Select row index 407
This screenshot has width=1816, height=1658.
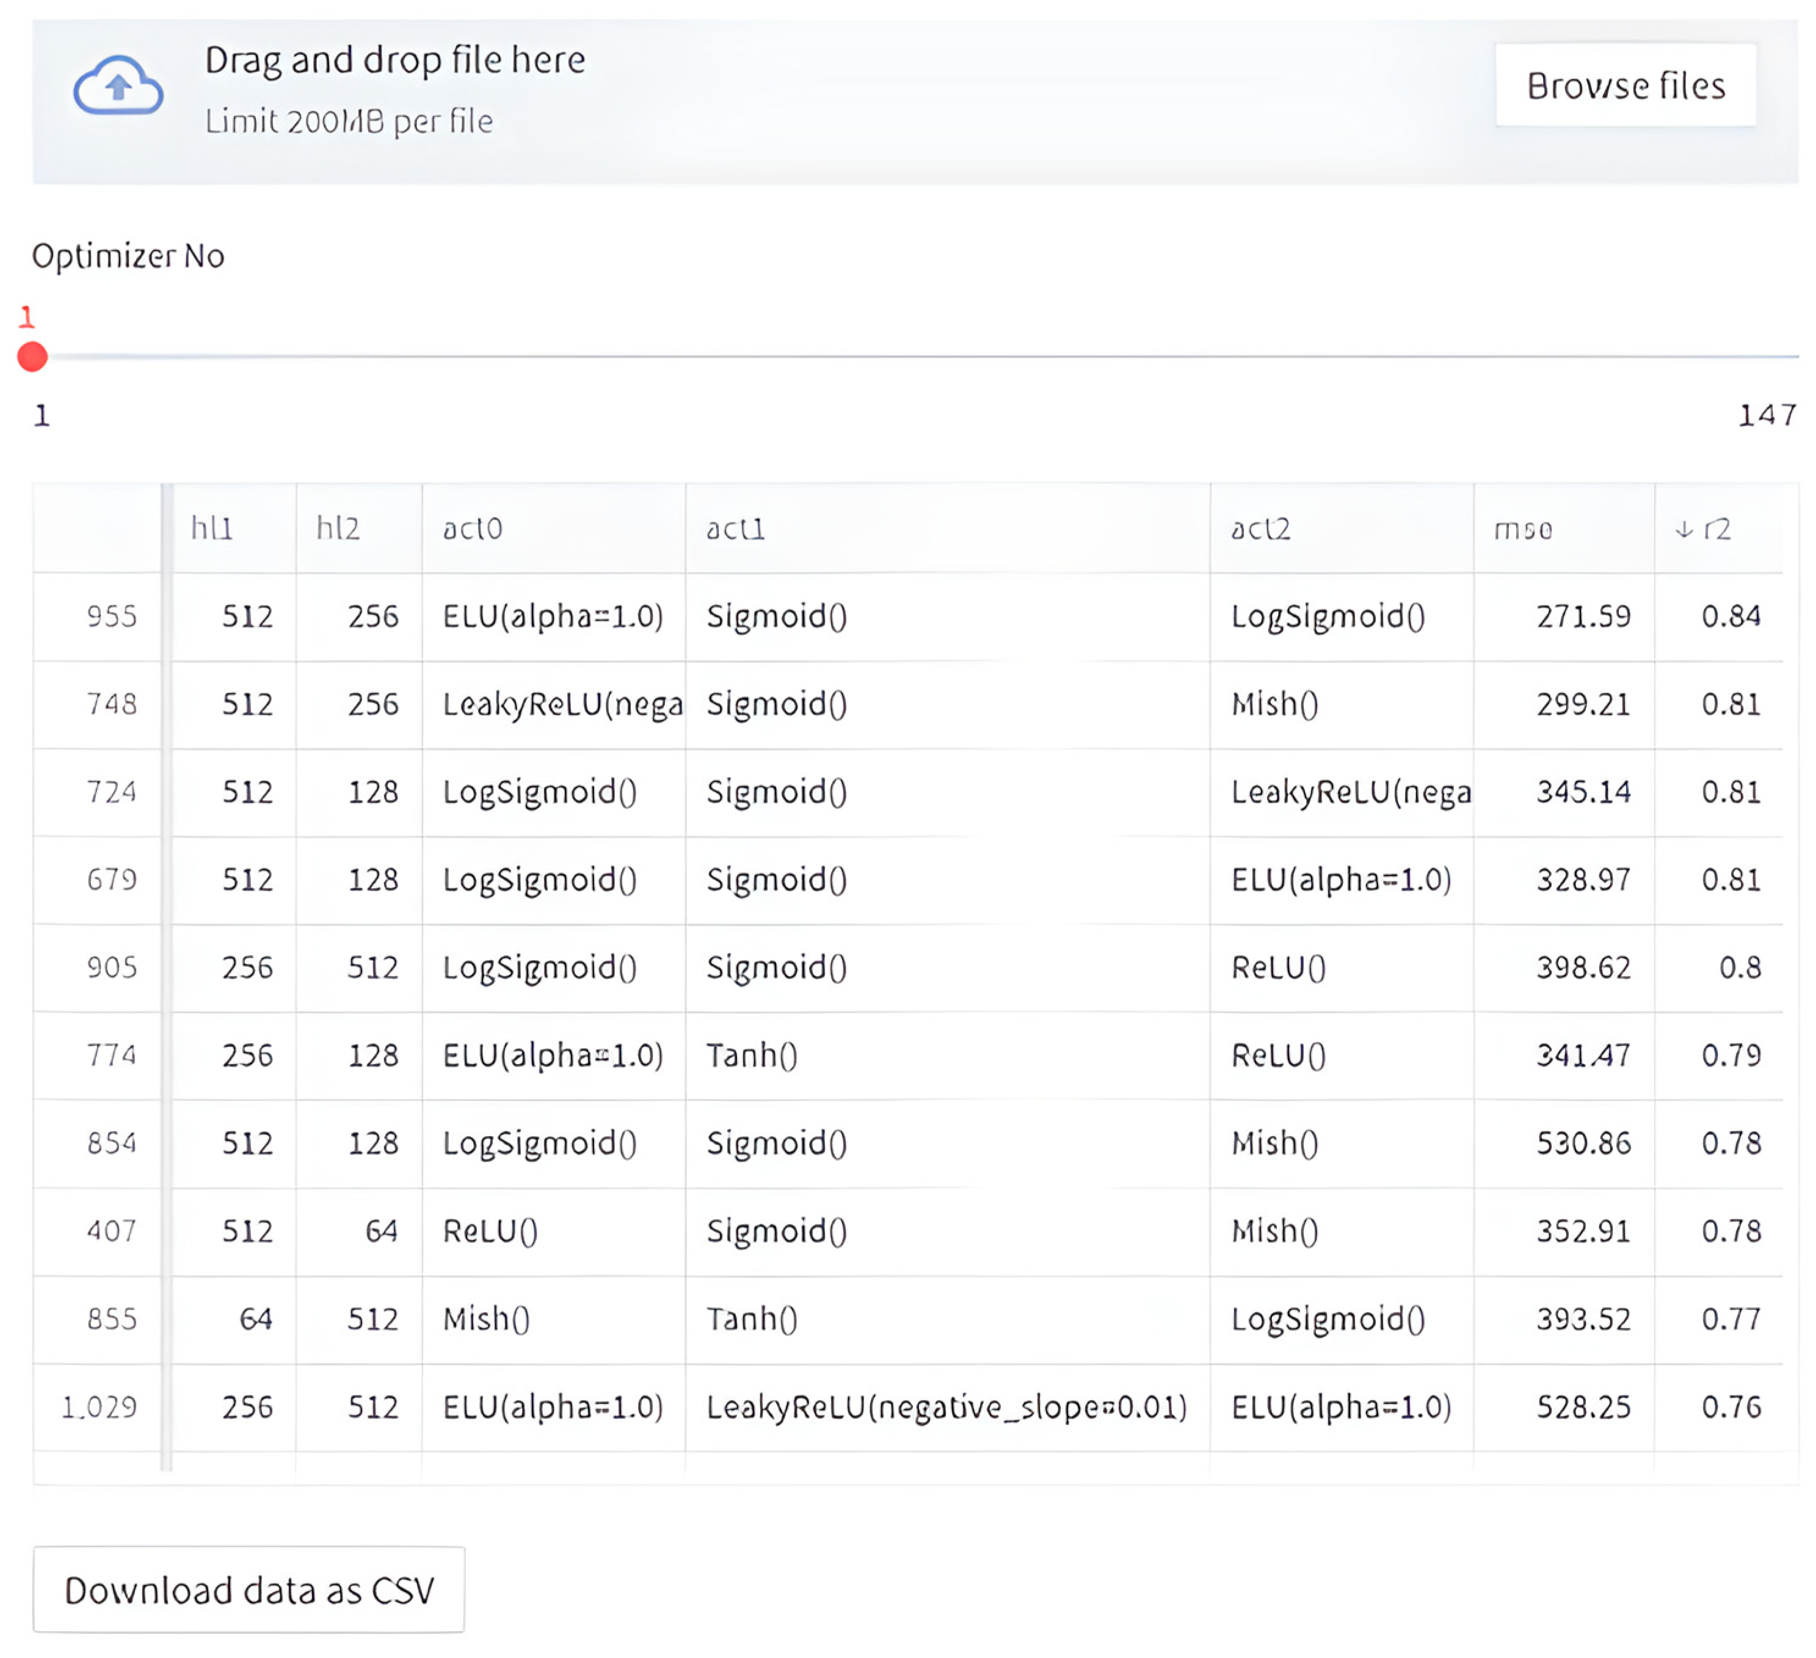click(111, 1230)
